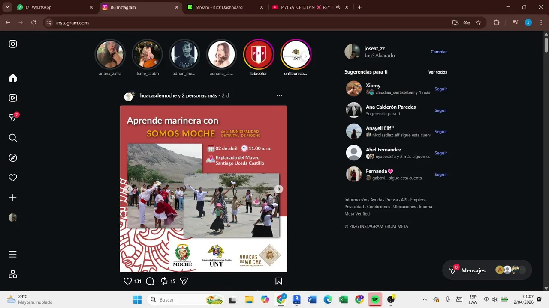
Task: Show previous image in post carousel
Action: (x=128, y=189)
